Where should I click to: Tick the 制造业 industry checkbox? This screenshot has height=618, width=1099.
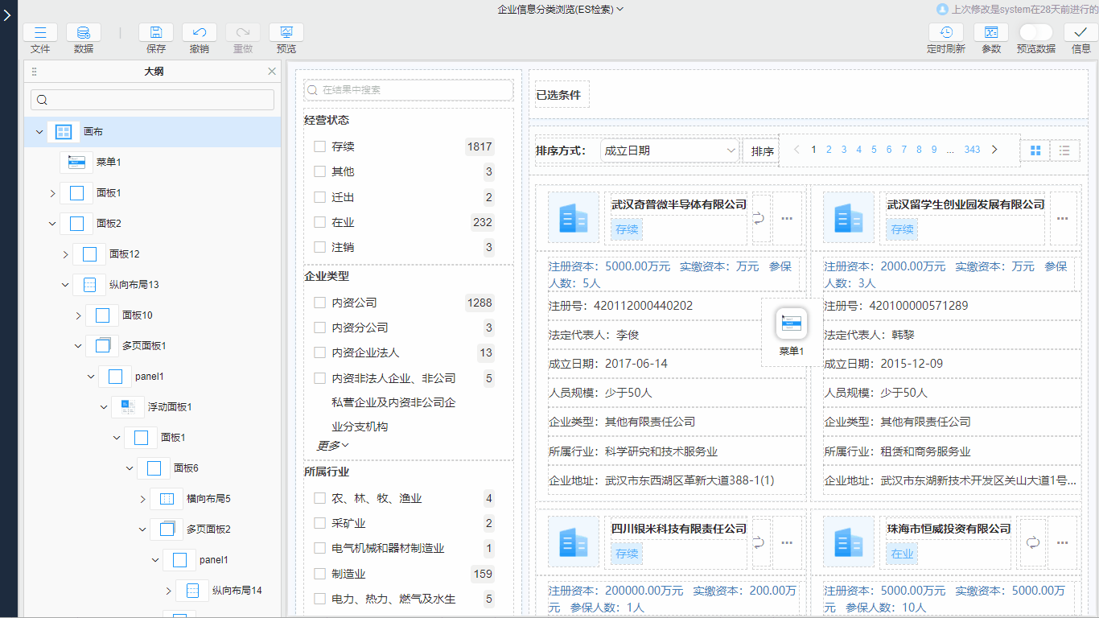[319, 574]
